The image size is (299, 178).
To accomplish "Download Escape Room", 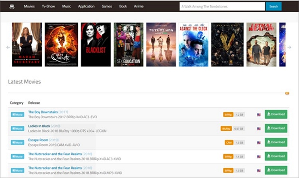I will coord(276,142).
